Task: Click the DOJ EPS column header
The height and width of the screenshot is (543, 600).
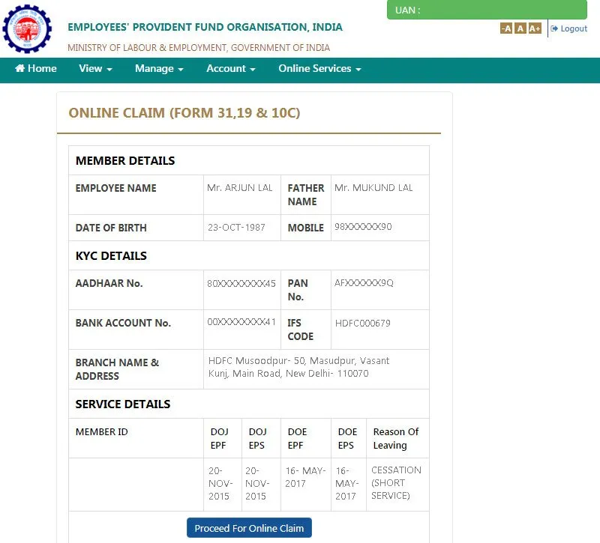Action: (x=257, y=438)
